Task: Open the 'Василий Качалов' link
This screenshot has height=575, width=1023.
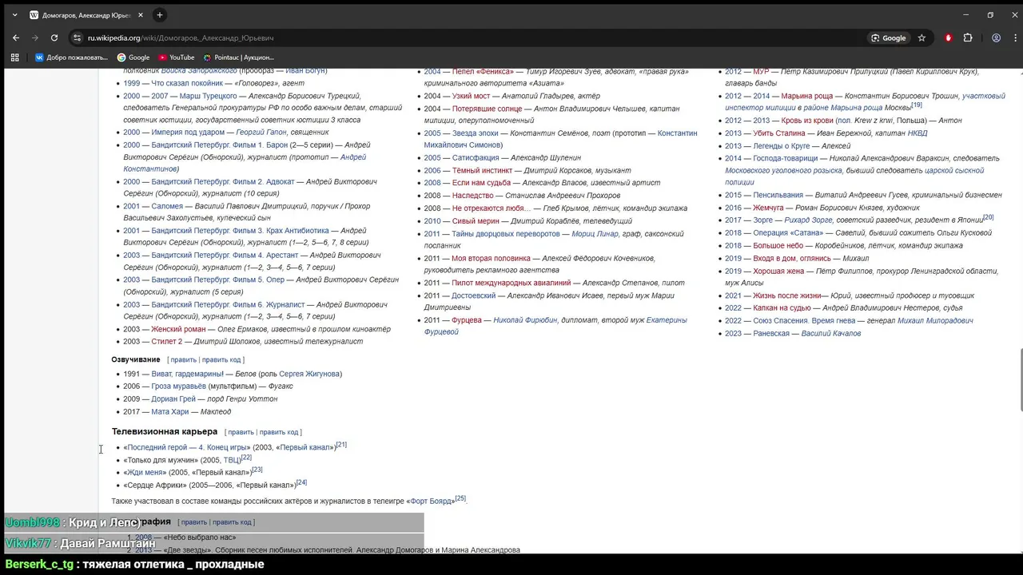Action: pyautogui.click(x=831, y=334)
